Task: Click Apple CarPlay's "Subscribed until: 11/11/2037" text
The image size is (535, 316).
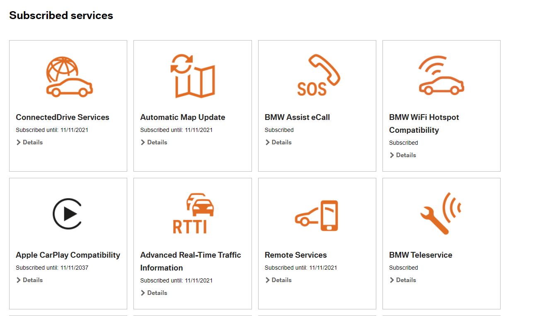Action: click(52, 268)
